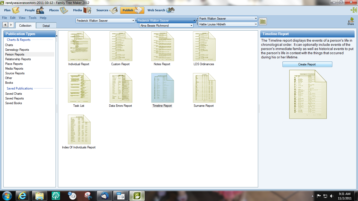Open the Tools menu
Screen dimensions: 358x201
click(33, 18)
